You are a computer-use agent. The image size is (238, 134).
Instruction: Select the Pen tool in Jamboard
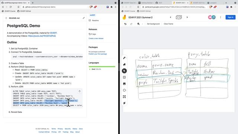pos(124,58)
